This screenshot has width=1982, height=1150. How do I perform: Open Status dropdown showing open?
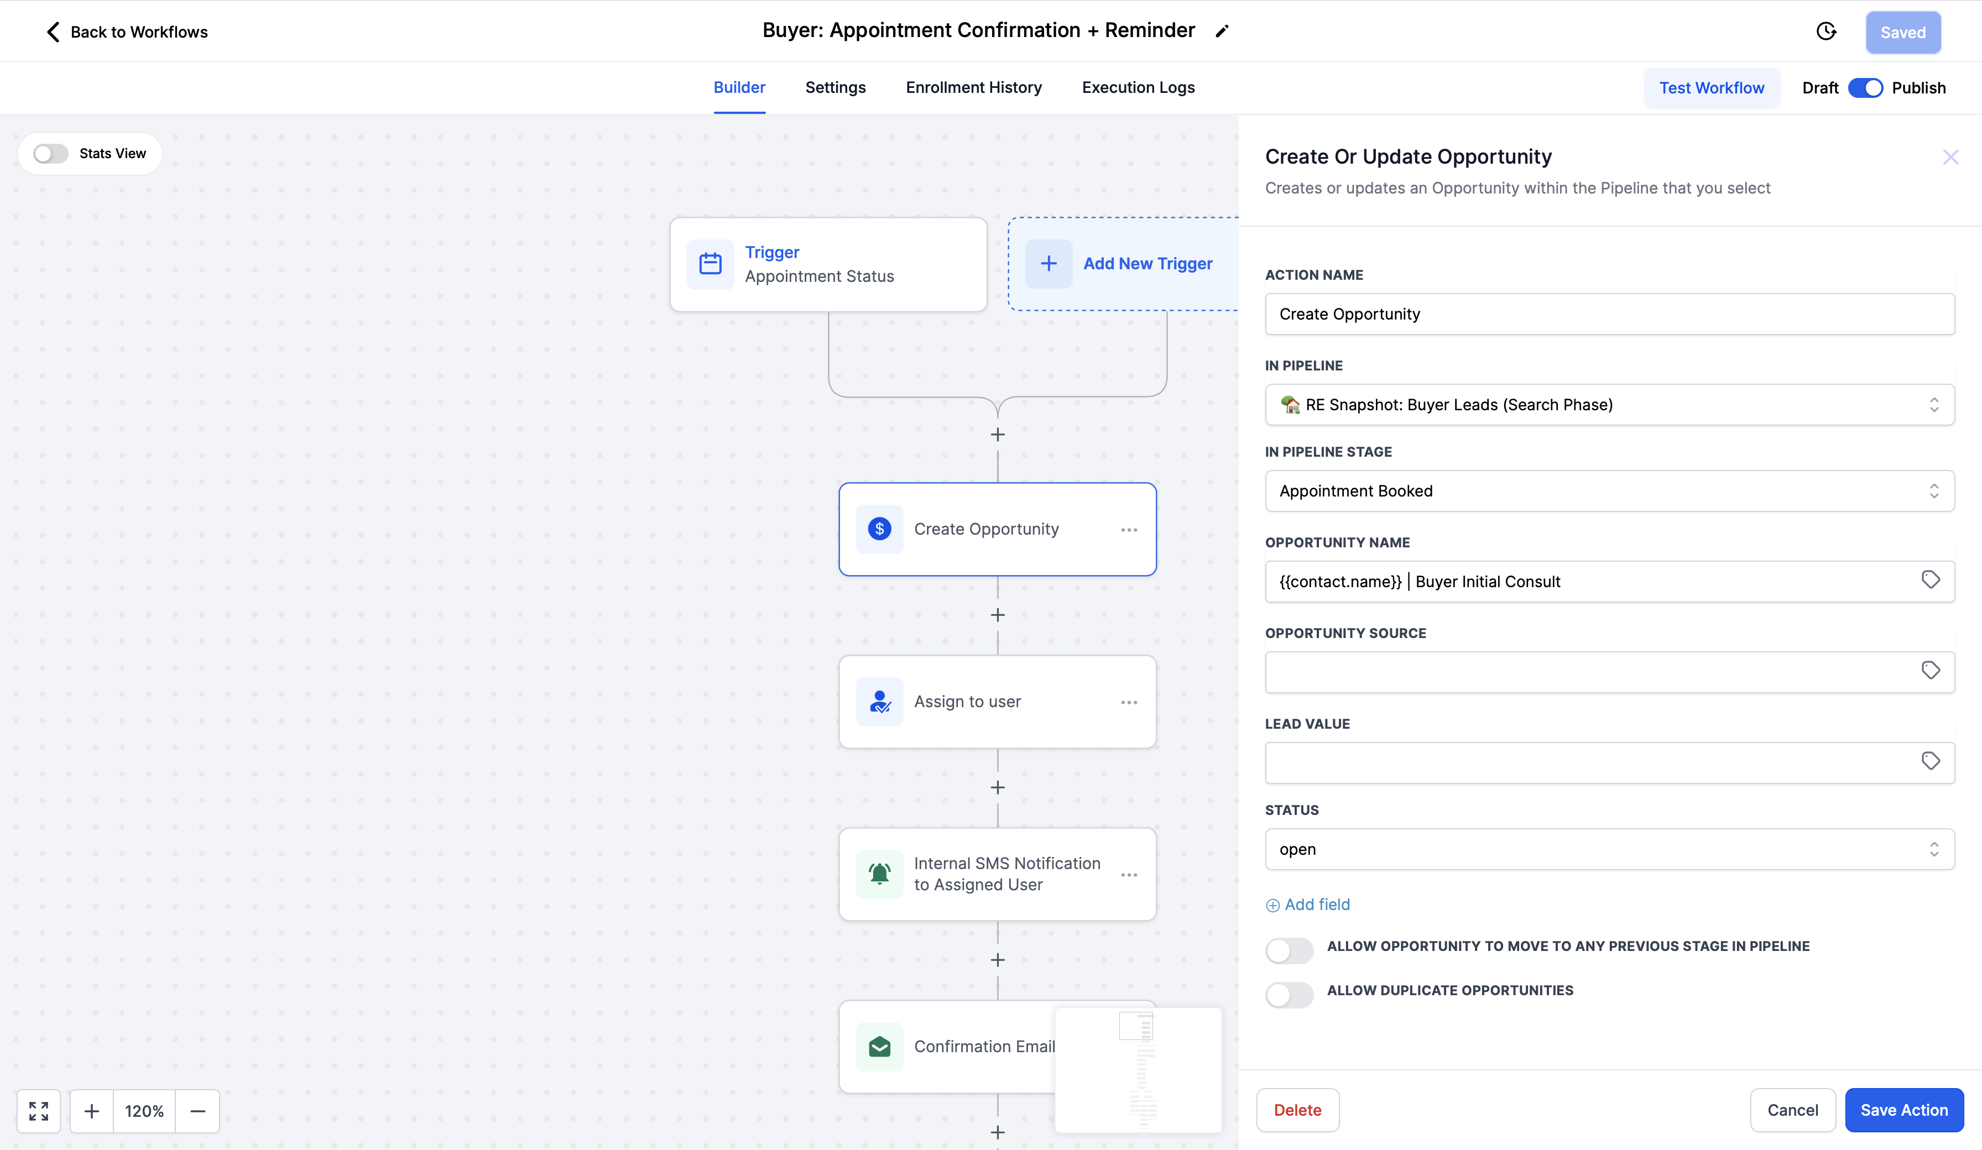pyautogui.click(x=1609, y=849)
